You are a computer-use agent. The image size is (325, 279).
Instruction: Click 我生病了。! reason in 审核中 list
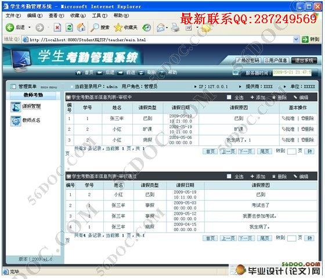pyautogui.click(x=239, y=140)
